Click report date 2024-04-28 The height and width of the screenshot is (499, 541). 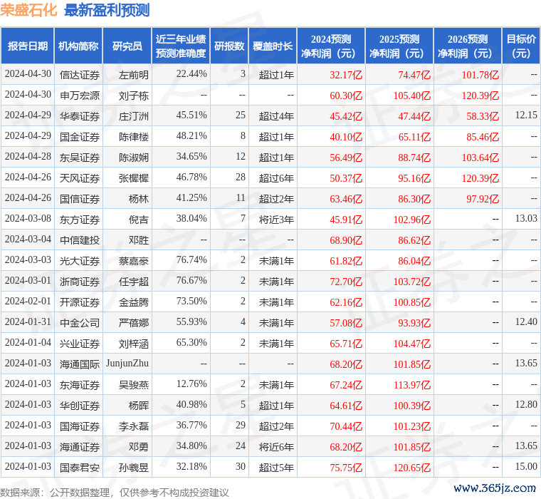(28, 157)
